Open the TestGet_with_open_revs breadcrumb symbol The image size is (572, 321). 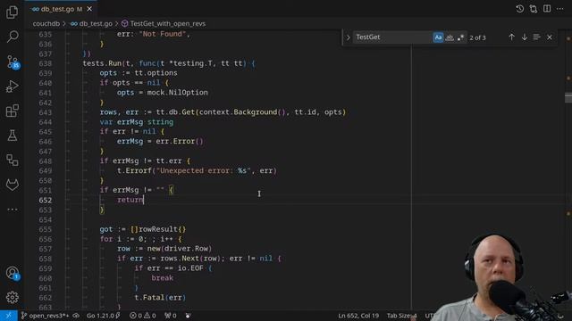pyautogui.click(x=164, y=24)
